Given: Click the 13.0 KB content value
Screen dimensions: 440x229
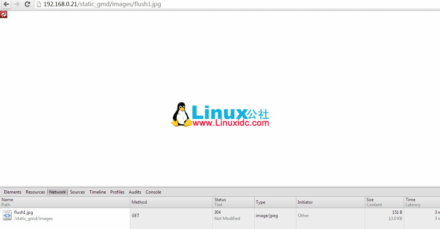Looking at the screenshot, I should click(x=395, y=219).
